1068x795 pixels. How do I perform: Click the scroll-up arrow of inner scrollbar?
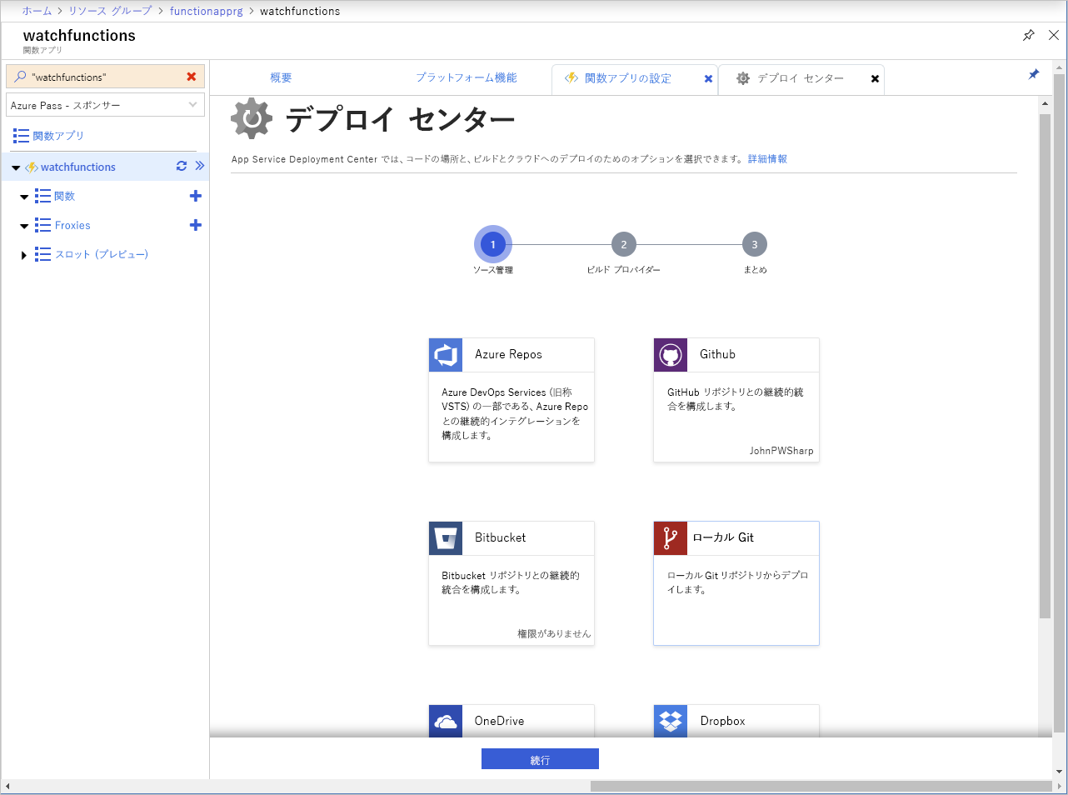[x=1045, y=104]
